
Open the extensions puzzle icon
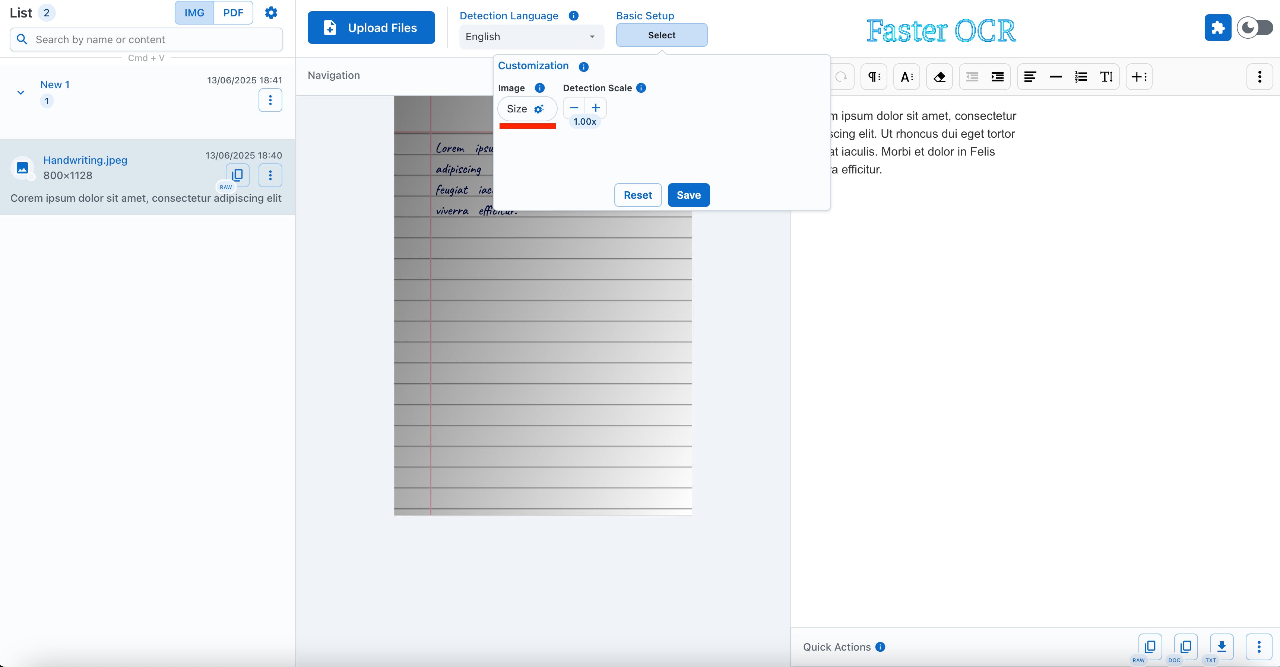click(1217, 28)
